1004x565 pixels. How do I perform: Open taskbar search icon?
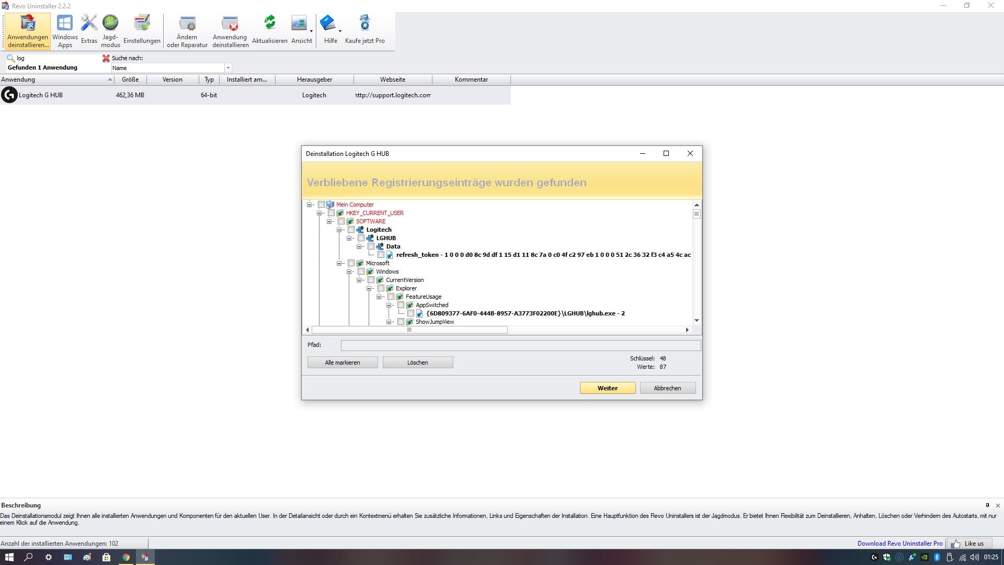(x=29, y=557)
